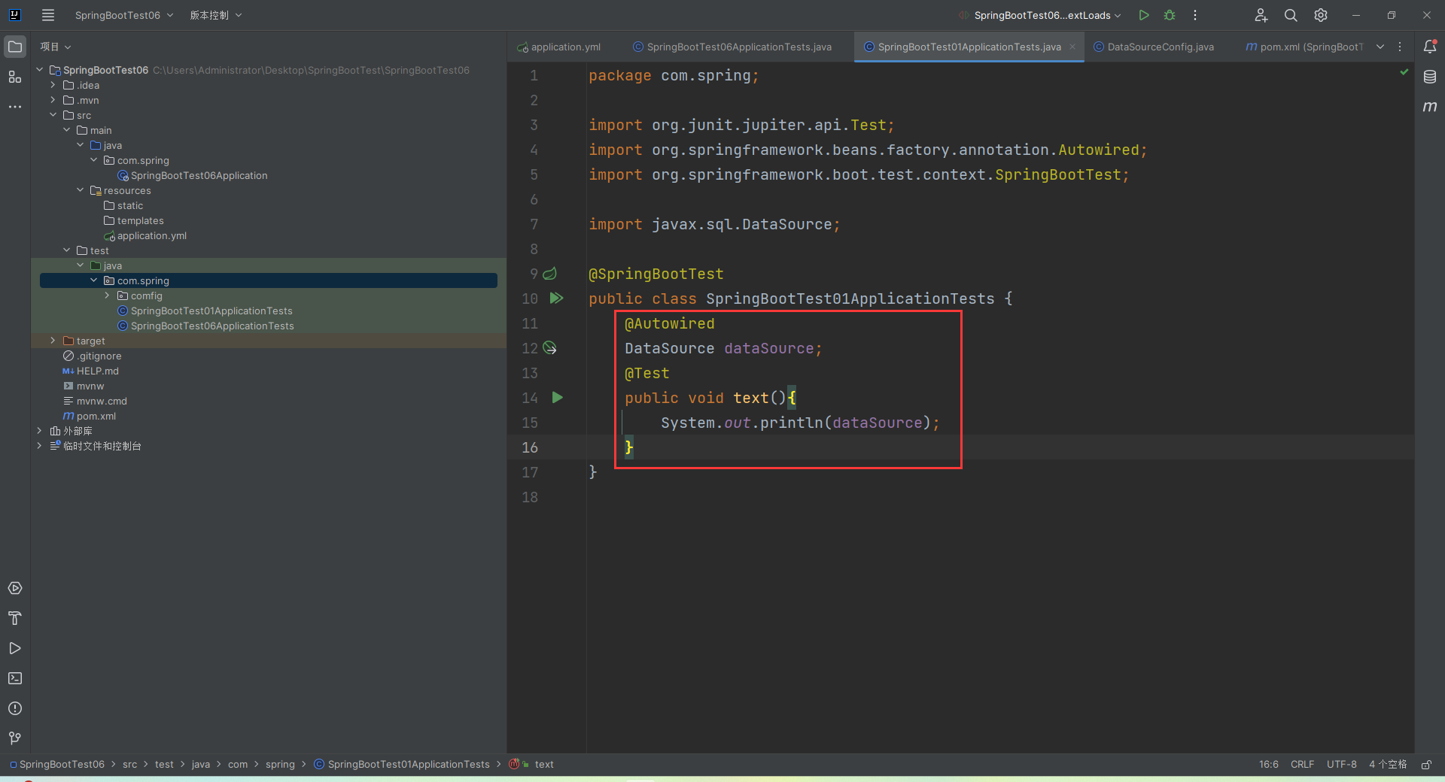Open the Run tool window
This screenshot has width=1445, height=782.
15,648
